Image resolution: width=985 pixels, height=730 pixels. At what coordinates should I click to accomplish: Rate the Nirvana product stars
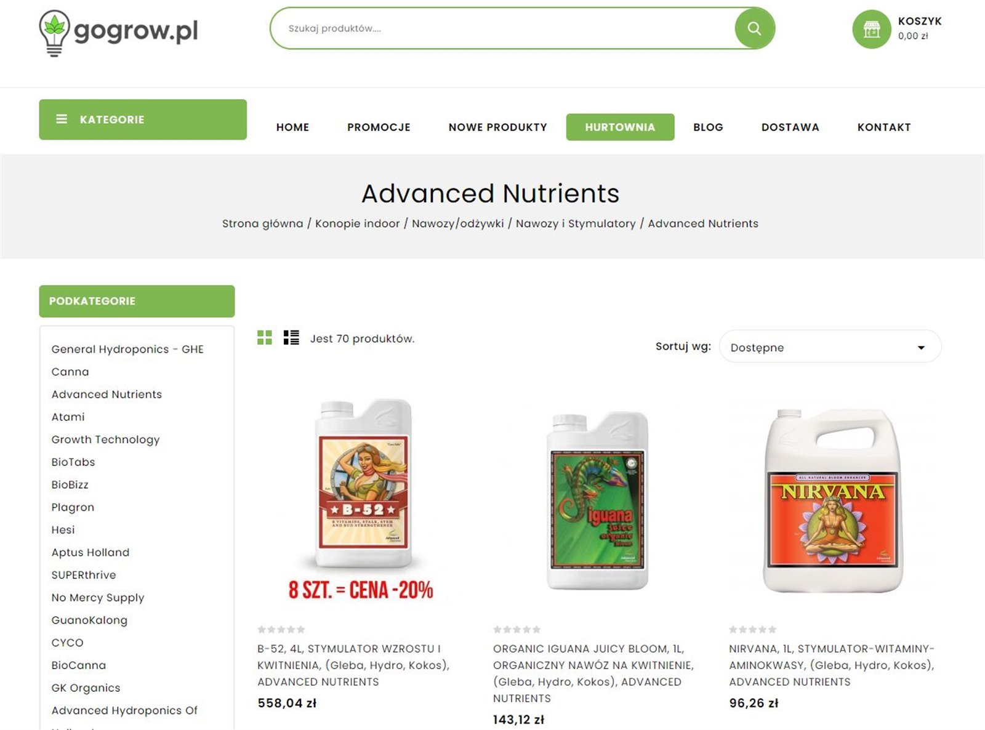[x=753, y=630]
